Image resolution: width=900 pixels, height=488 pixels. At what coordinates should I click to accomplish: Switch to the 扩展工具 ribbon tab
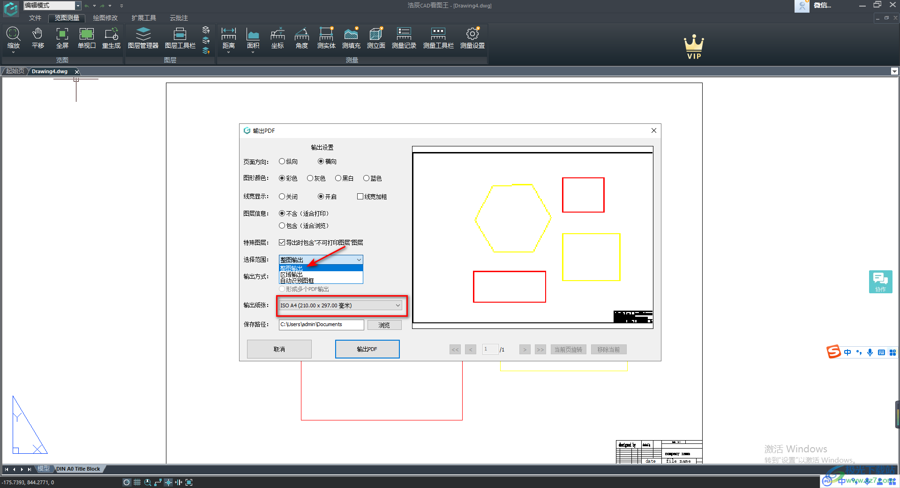(x=144, y=18)
